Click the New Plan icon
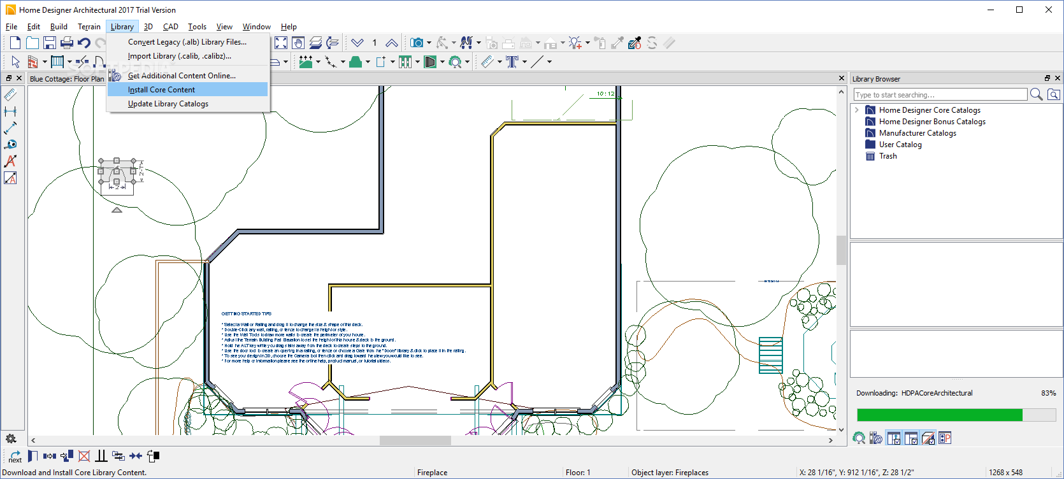 [x=15, y=43]
